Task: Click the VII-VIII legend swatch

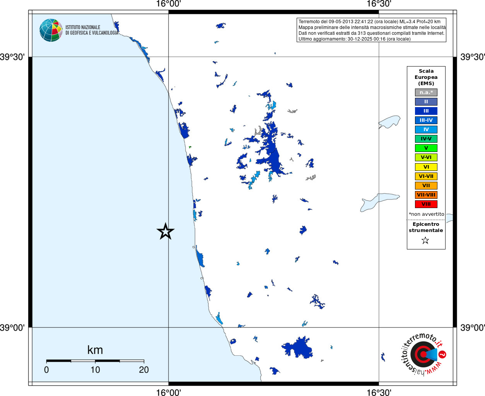Action: 426,195
